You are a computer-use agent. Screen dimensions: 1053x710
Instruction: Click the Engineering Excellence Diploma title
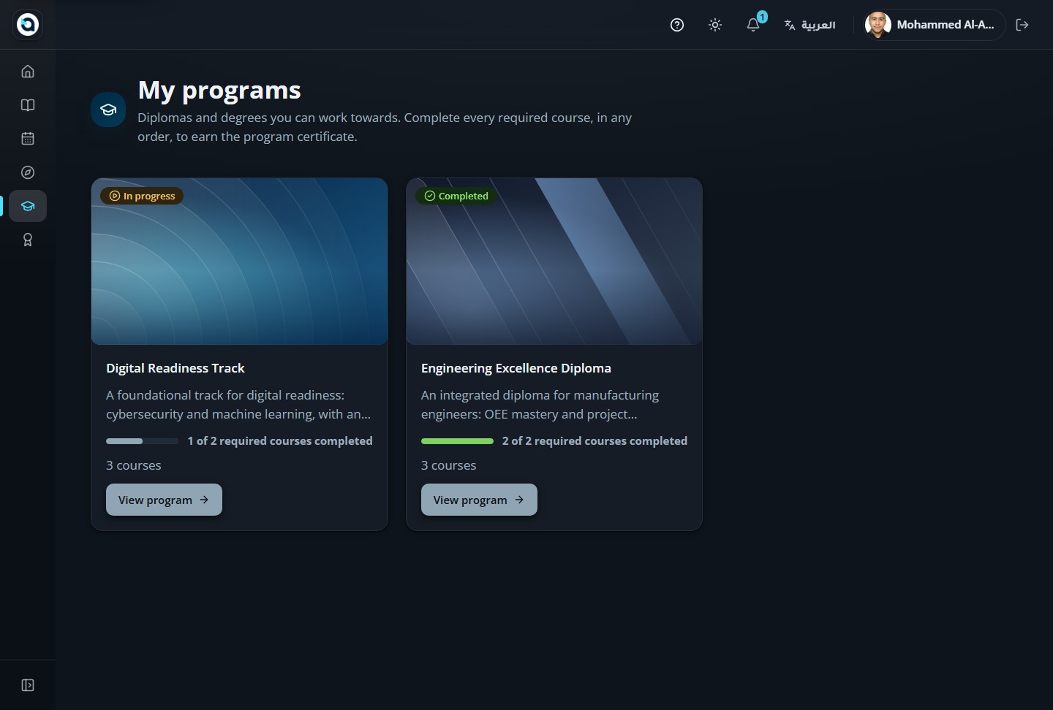pos(516,368)
